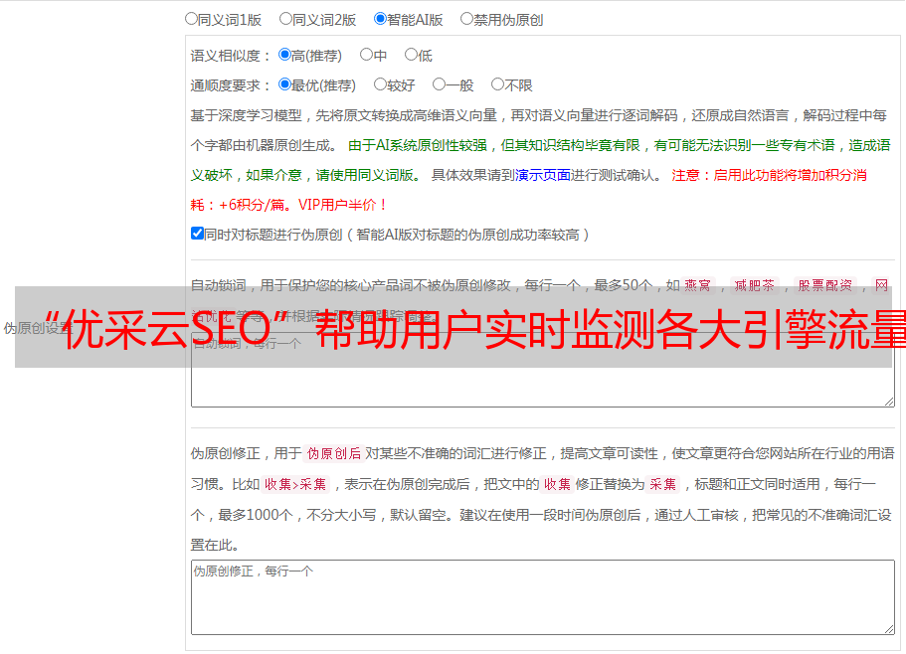Click the 燕窝 example tag
Viewport: 906px width, 654px height.
pos(697,285)
